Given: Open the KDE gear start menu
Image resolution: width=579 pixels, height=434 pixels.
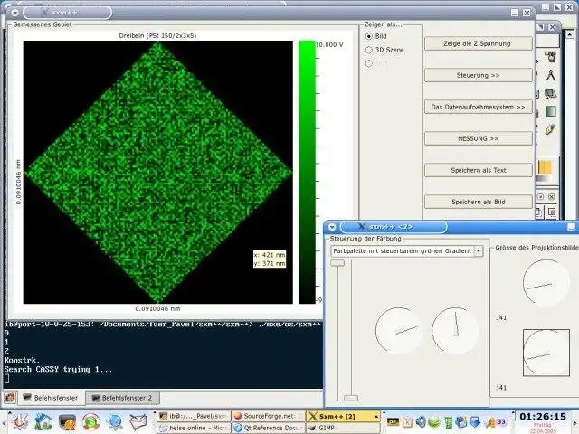Looking at the screenshot, I should 20,422.
